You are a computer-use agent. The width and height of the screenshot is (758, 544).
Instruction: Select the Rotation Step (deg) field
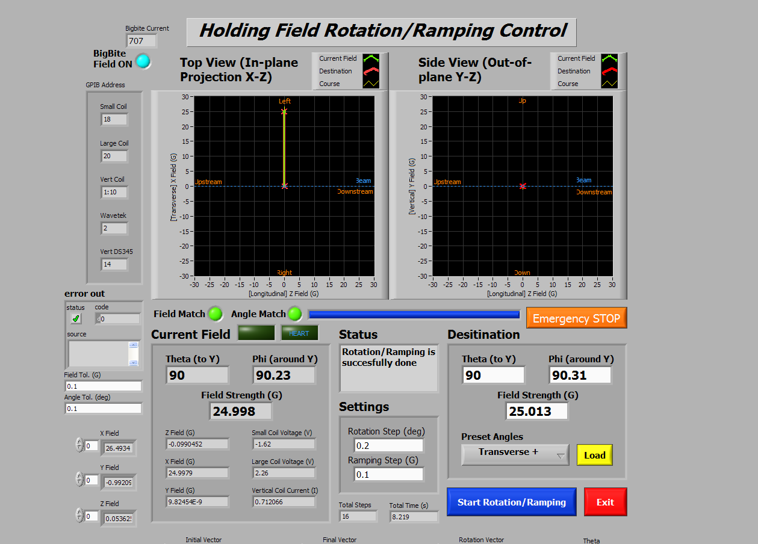(389, 445)
